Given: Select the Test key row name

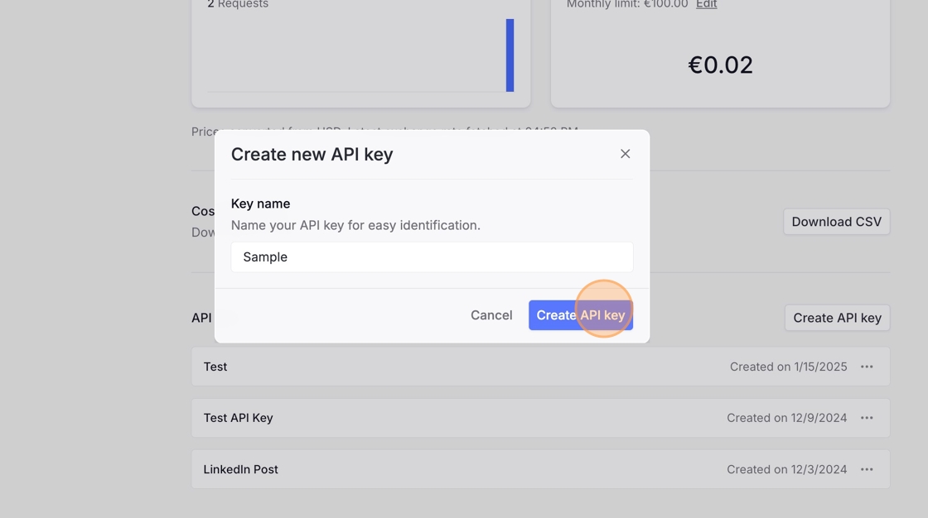Looking at the screenshot, I should point(215,367).
